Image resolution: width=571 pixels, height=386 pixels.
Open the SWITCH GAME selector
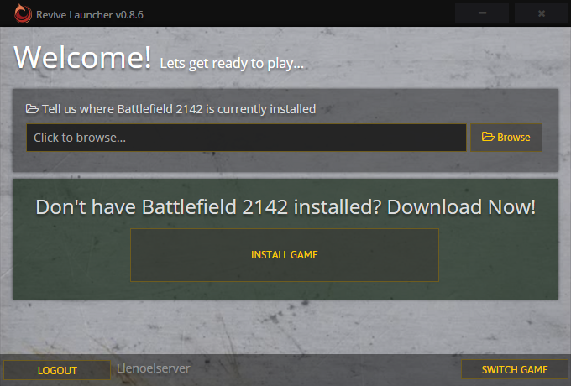515,369
